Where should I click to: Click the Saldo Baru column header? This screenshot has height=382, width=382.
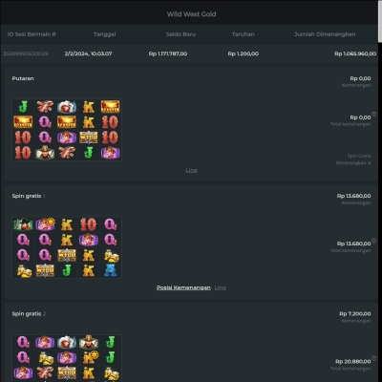[180, 34]
